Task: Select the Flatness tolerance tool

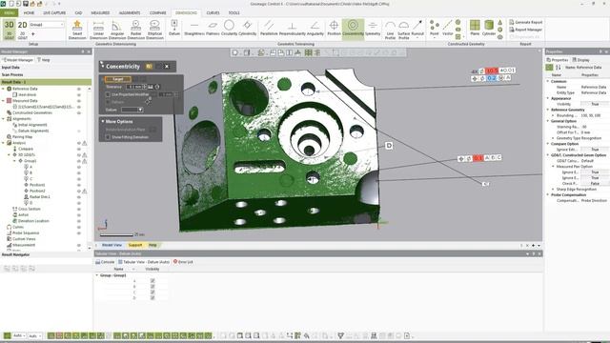Action: 213,28
